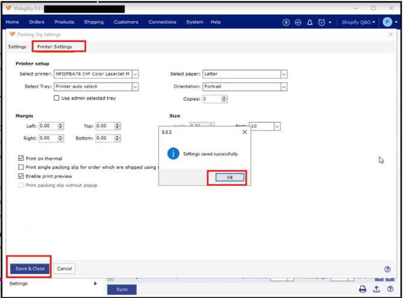Click the Save & Close button

click(x=30, y=269)
